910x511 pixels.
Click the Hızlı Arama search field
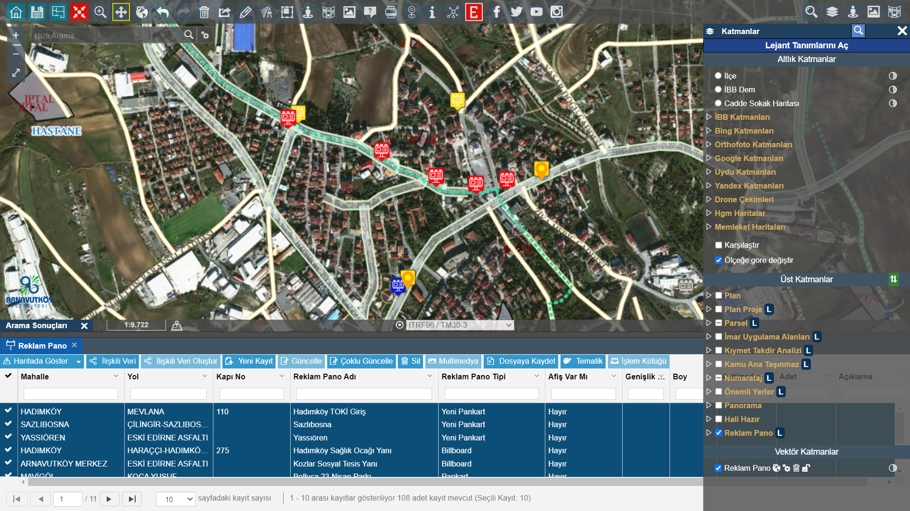pos(107,36)
